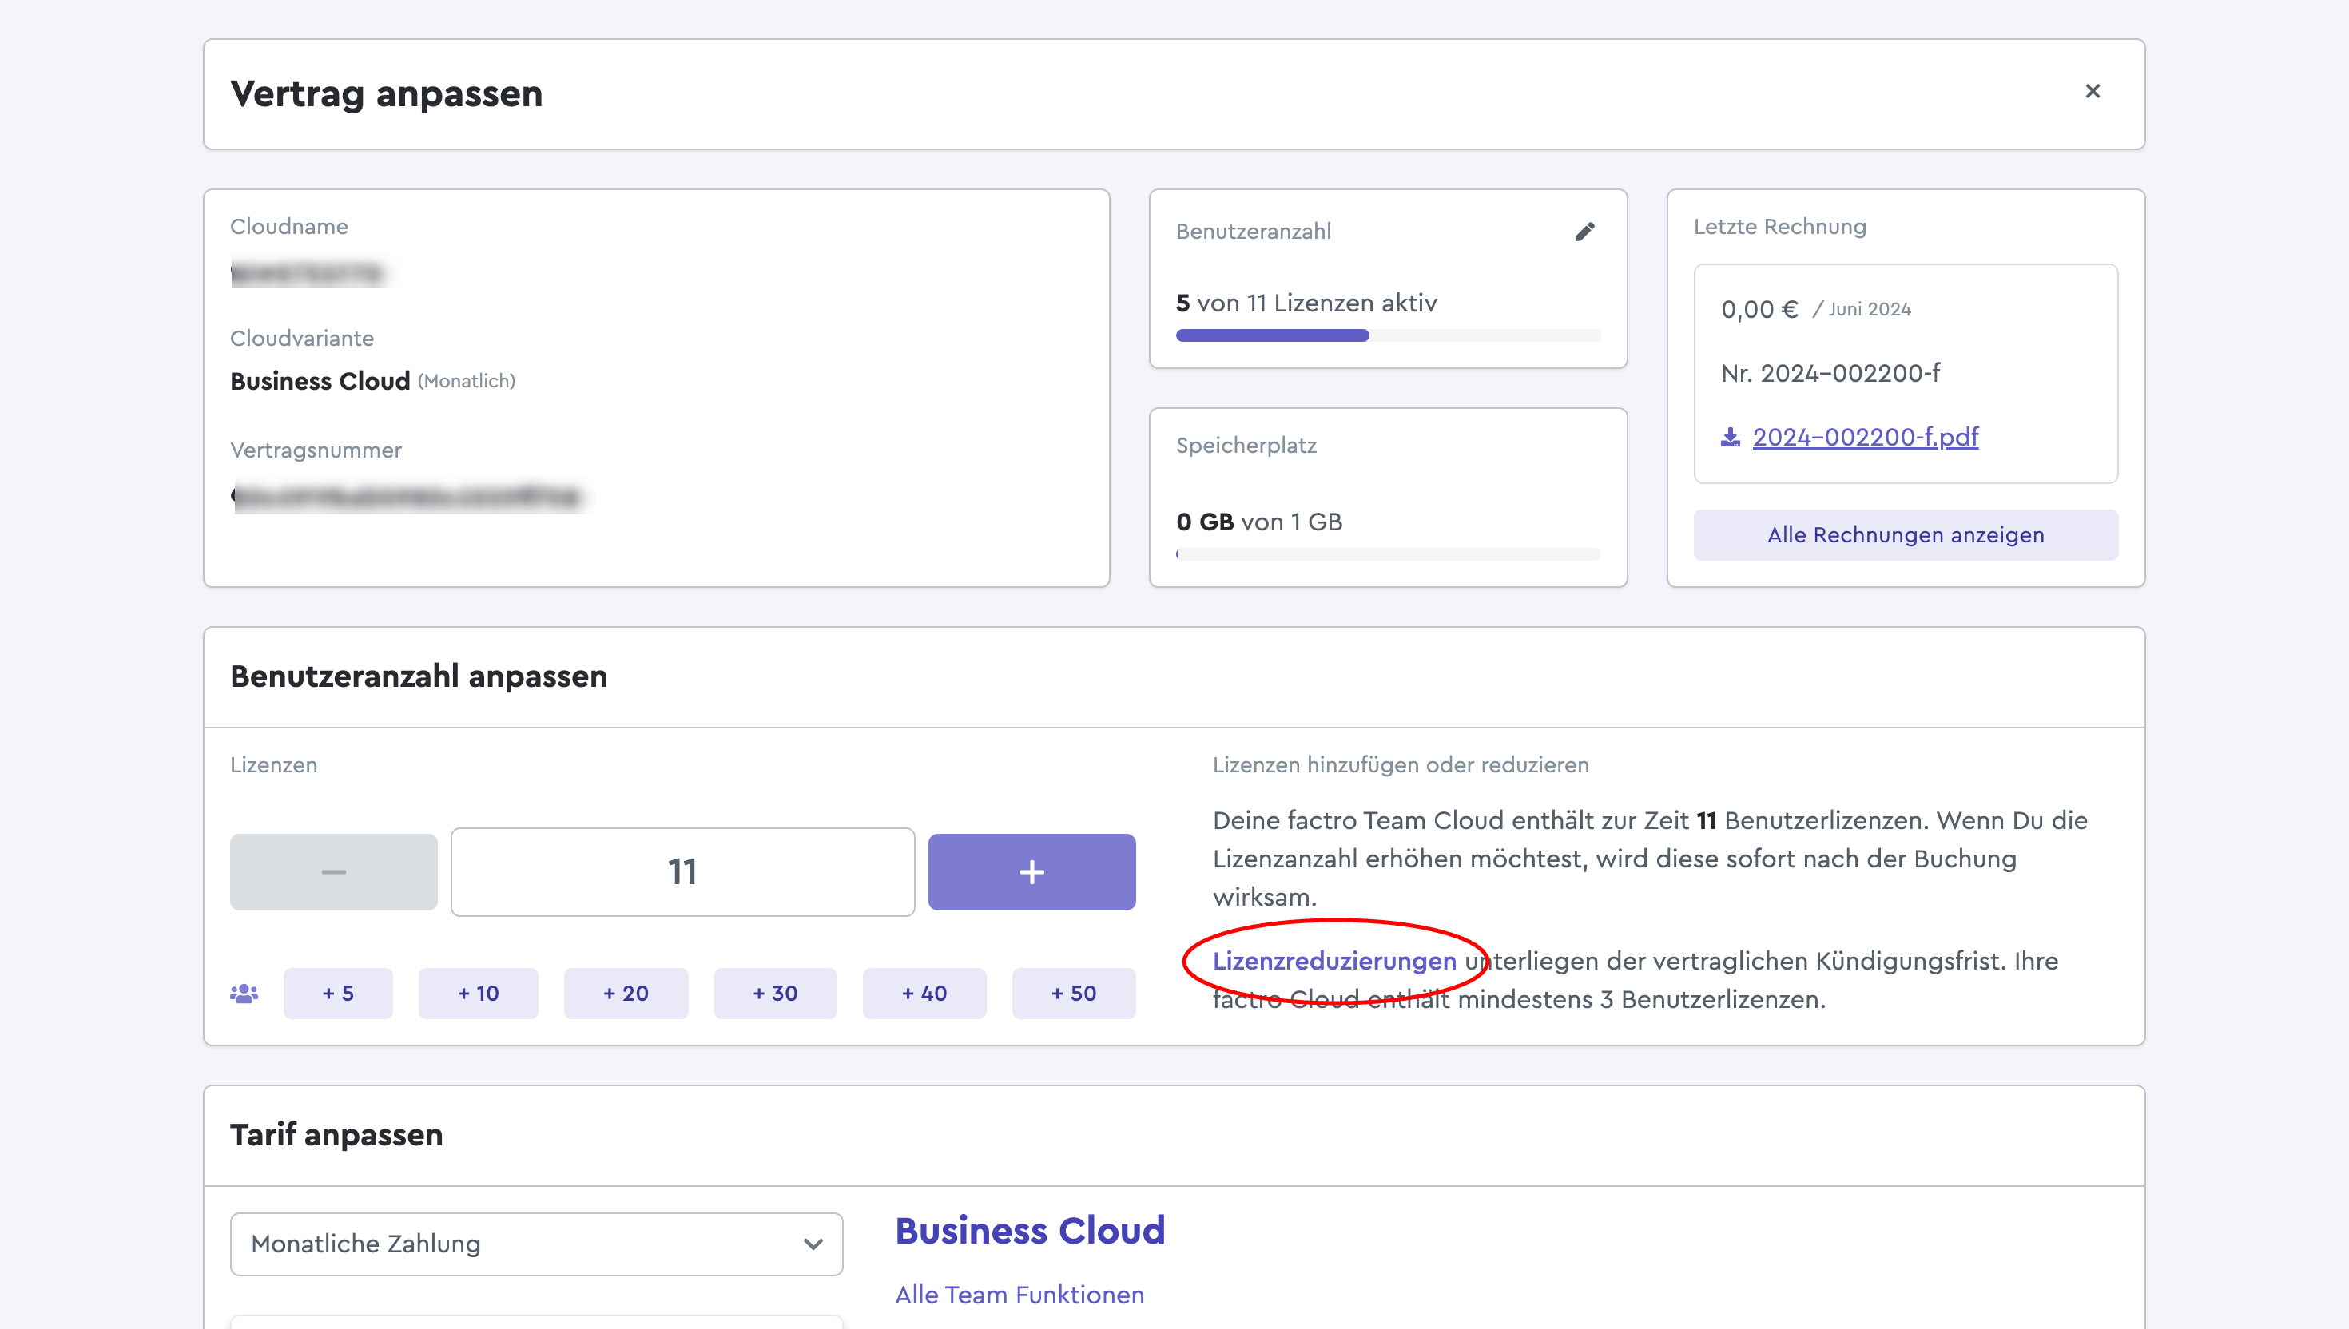Add 5 licenses with the + 5 button
The width and height of the screenshot is (2349, 1329).
pyautogui.click(x=338, y=993)
